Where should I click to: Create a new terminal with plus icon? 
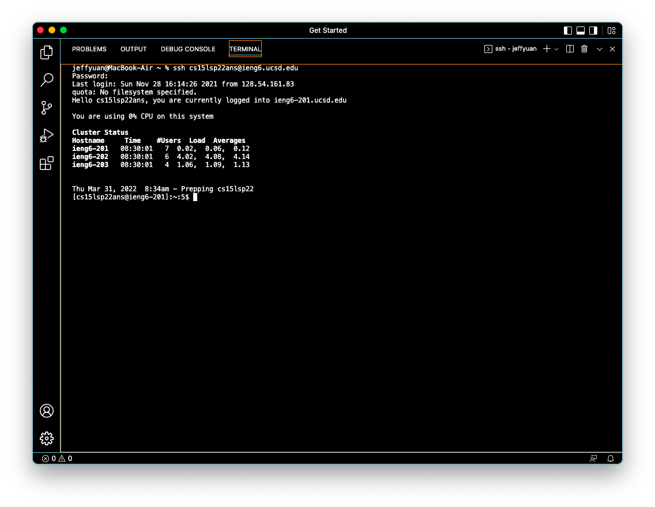547,49
